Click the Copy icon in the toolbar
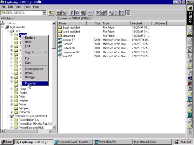The width and height of the screenshot is (194, 145). tap(78, 13)
